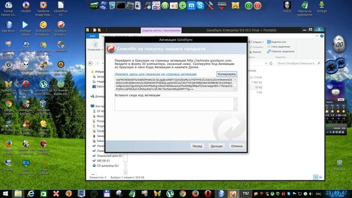Open Recycle Bin in top dock
This screenshot has height=198, width=352.
112,5
